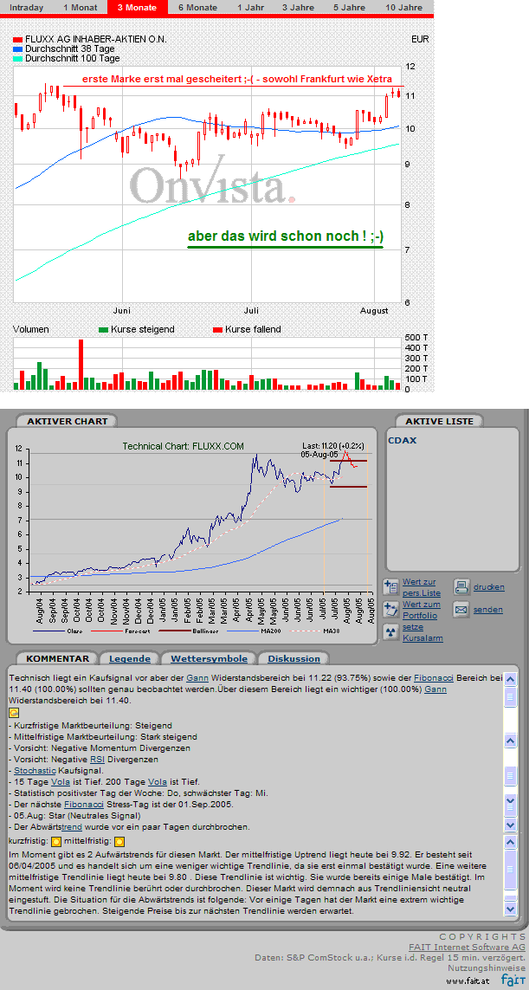The height and width of the screenshot is (990, 529).
Task: Open the Stochastic link
Action: tap(35, 771)
